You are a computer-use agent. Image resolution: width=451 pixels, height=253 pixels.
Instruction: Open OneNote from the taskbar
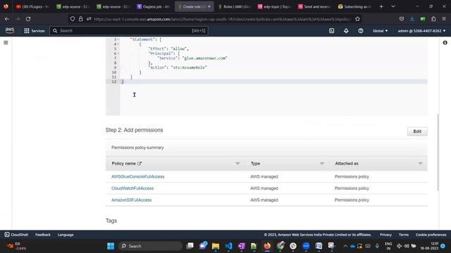pos(242,246)
